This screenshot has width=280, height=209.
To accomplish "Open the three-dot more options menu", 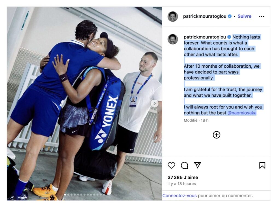I will (x=261, y=17).
